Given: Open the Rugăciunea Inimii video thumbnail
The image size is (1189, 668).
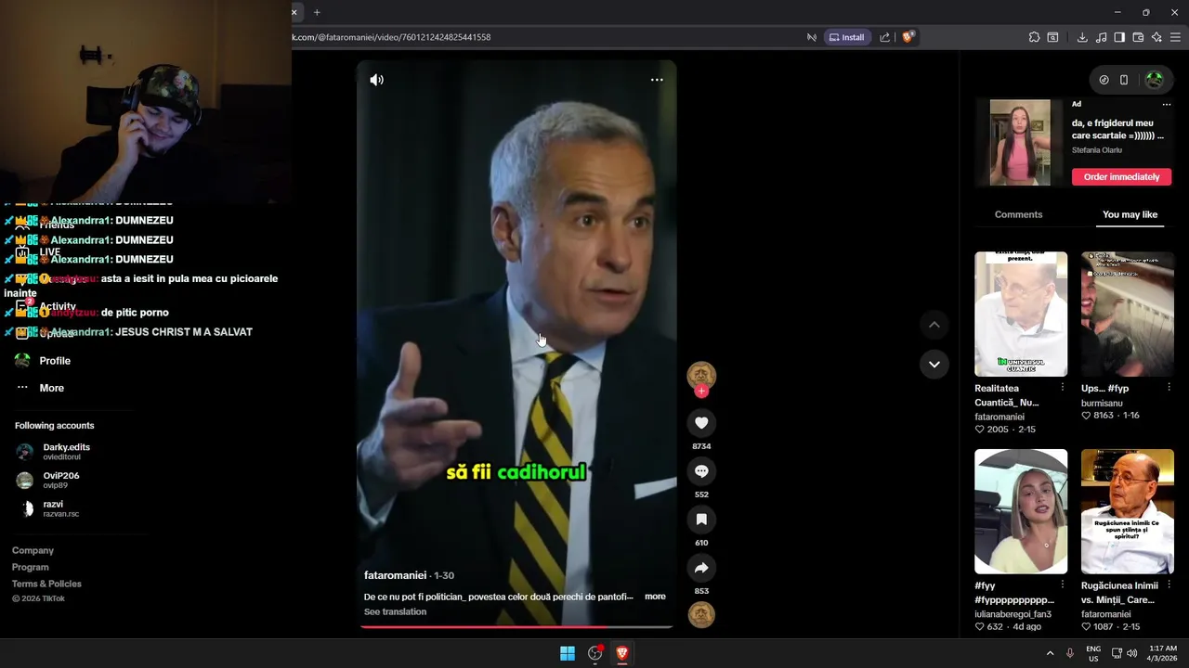Looking at the screenshot, I should (x=1128, y=511).
